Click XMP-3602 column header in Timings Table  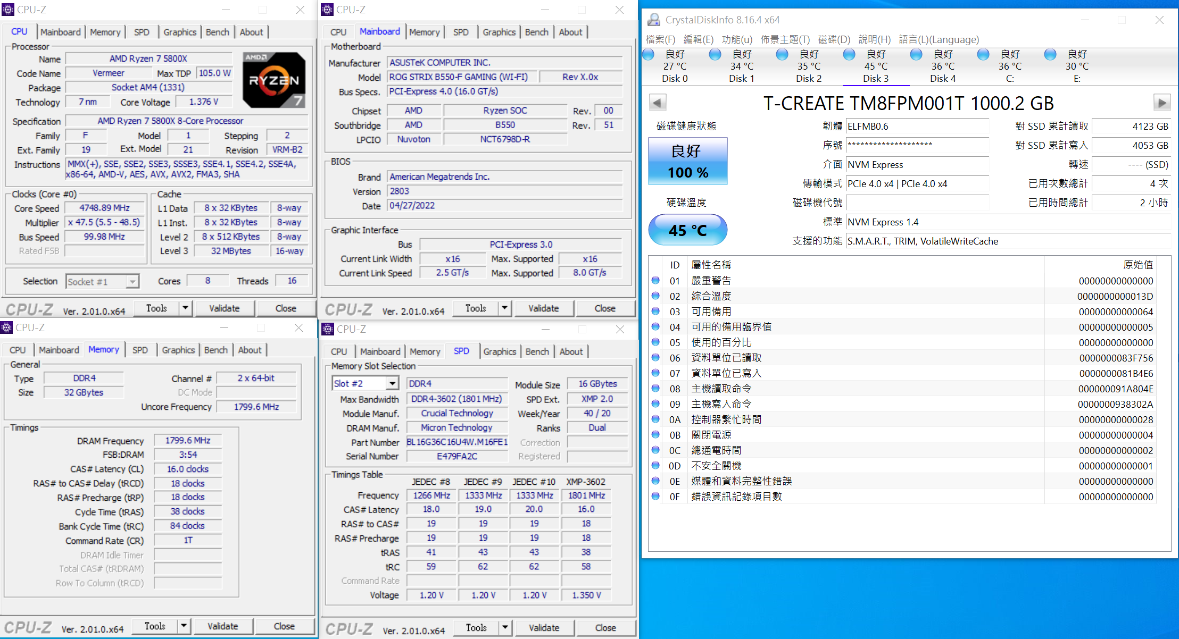586,482
